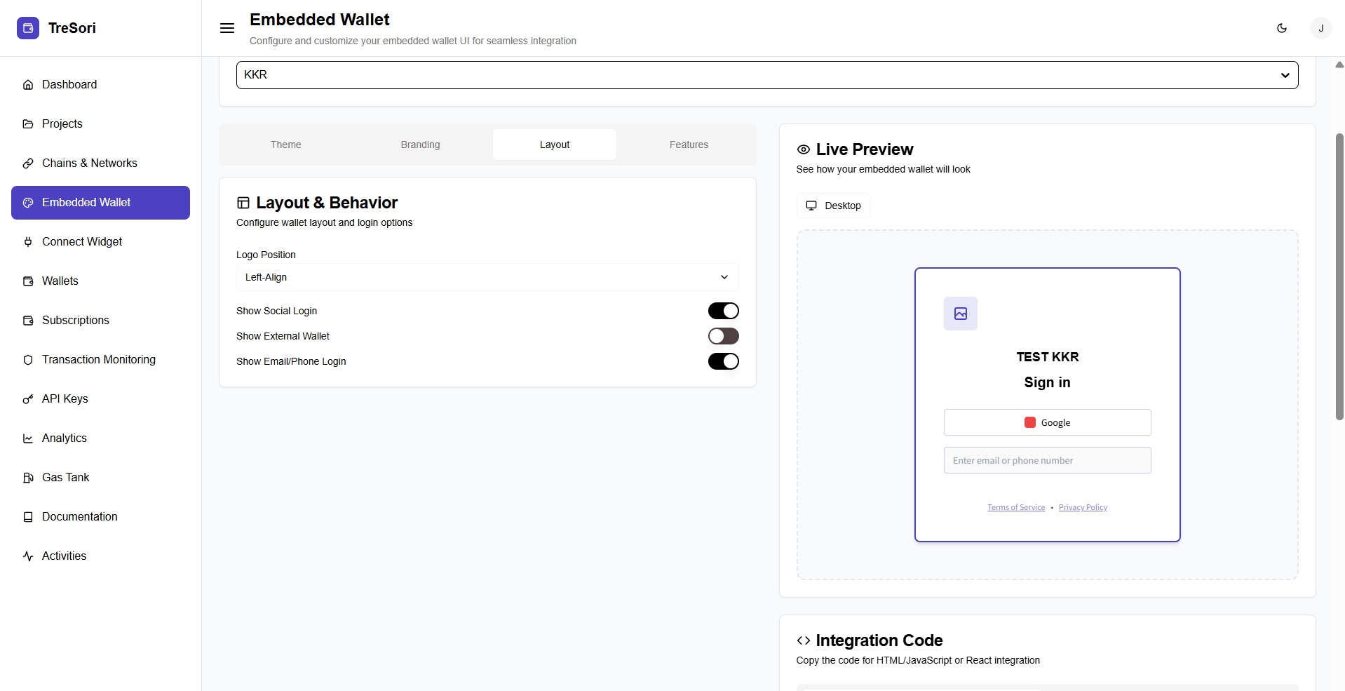Open the Terms of Service link
Viewport: 1345px width, 691px height.
tap(1015, 507)
